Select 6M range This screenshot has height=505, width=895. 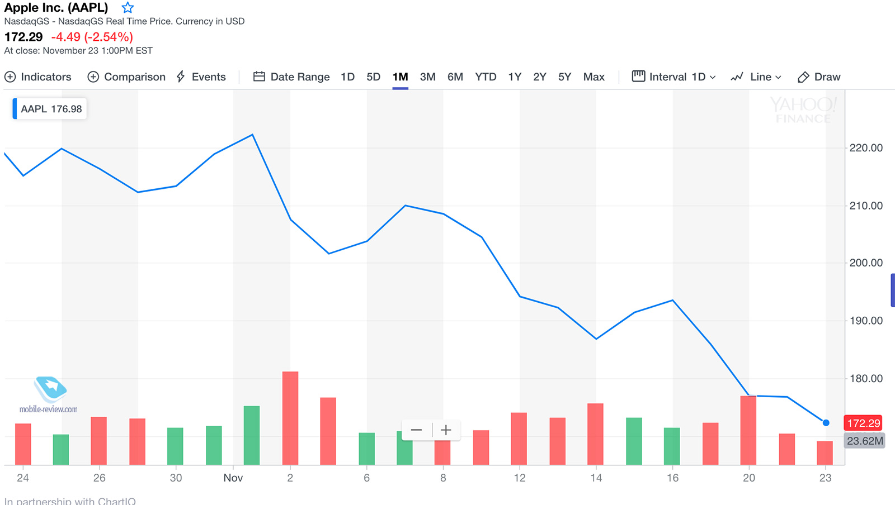pos(455,77)
